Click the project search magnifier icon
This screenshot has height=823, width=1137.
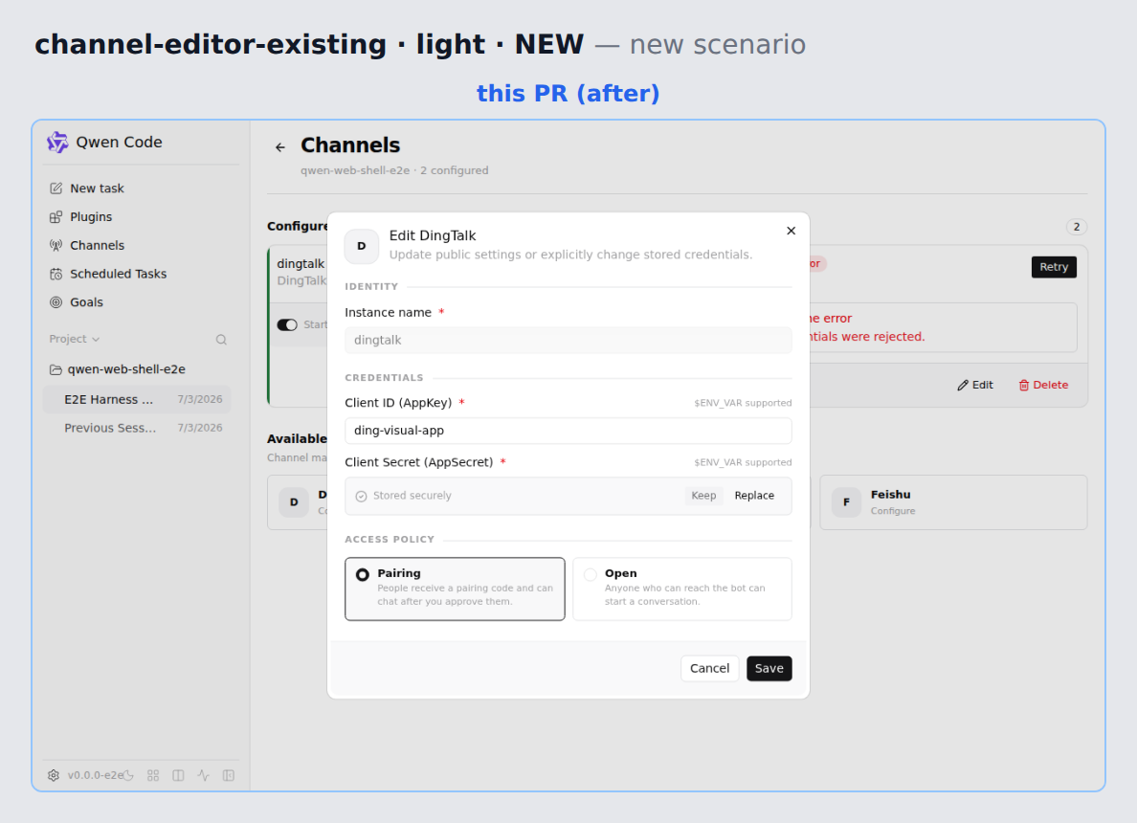(x=221, y=340)
